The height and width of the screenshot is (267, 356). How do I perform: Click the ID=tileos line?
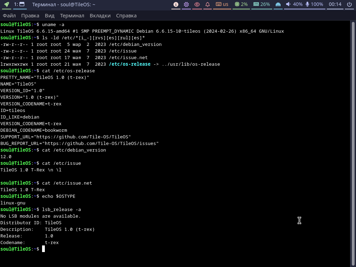coord(13,110)
